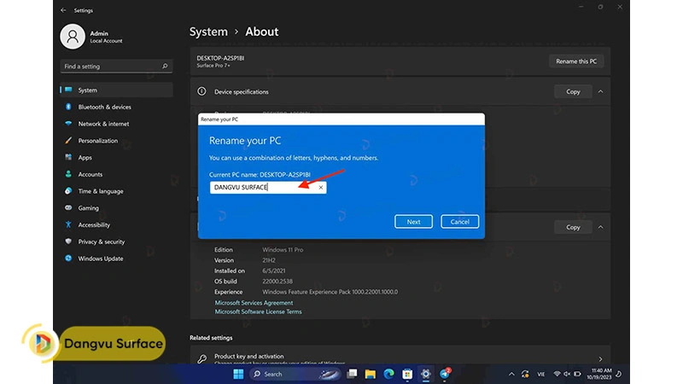Image resolution: width=683 pixels, height=384 pixels.
Task: Click System in the breadcrumb
Action: point(208,32)
